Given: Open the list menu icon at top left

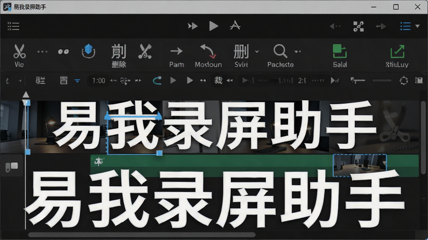Looking at the screenshot, I should (x=13, y=26).
